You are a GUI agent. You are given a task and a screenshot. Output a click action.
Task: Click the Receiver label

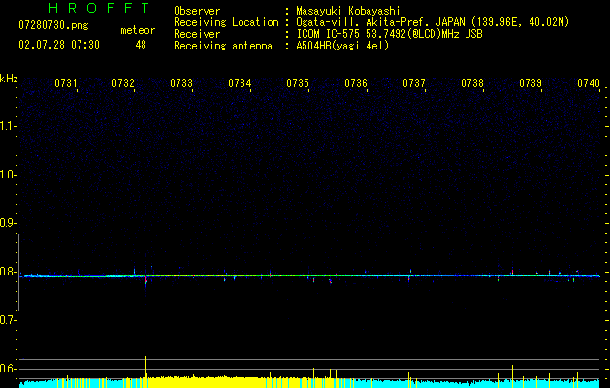click(197, 34)
